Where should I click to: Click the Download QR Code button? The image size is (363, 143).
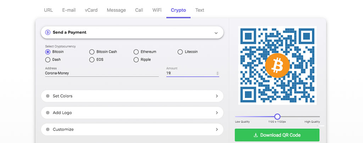277,135
